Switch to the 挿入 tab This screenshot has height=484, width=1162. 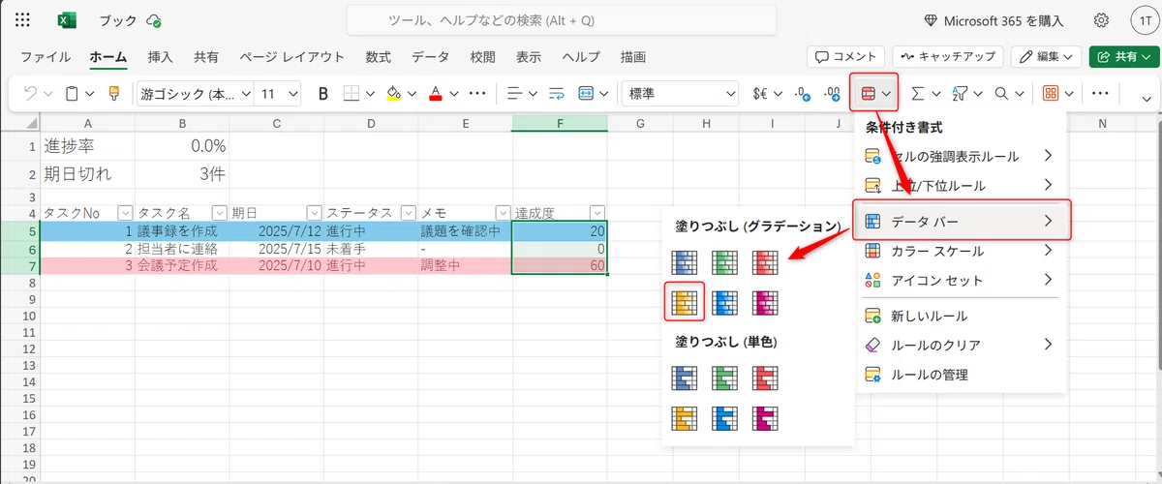point(161,57)
